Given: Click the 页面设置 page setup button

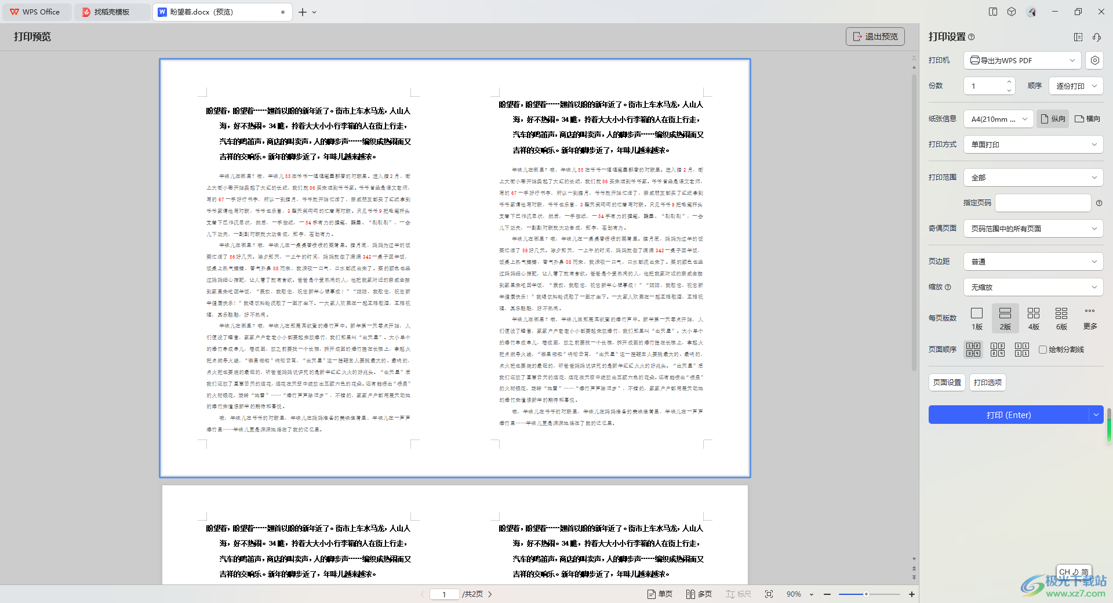Looking at the screenshot, I should point(947,383).
